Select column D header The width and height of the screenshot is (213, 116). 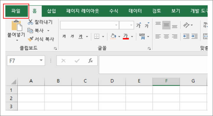(x=112, y=81)
